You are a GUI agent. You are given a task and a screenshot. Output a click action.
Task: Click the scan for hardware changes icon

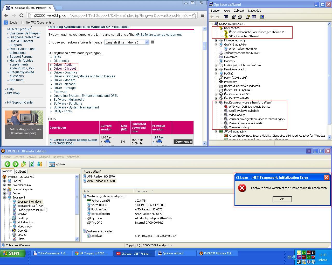tap(262, 17)
